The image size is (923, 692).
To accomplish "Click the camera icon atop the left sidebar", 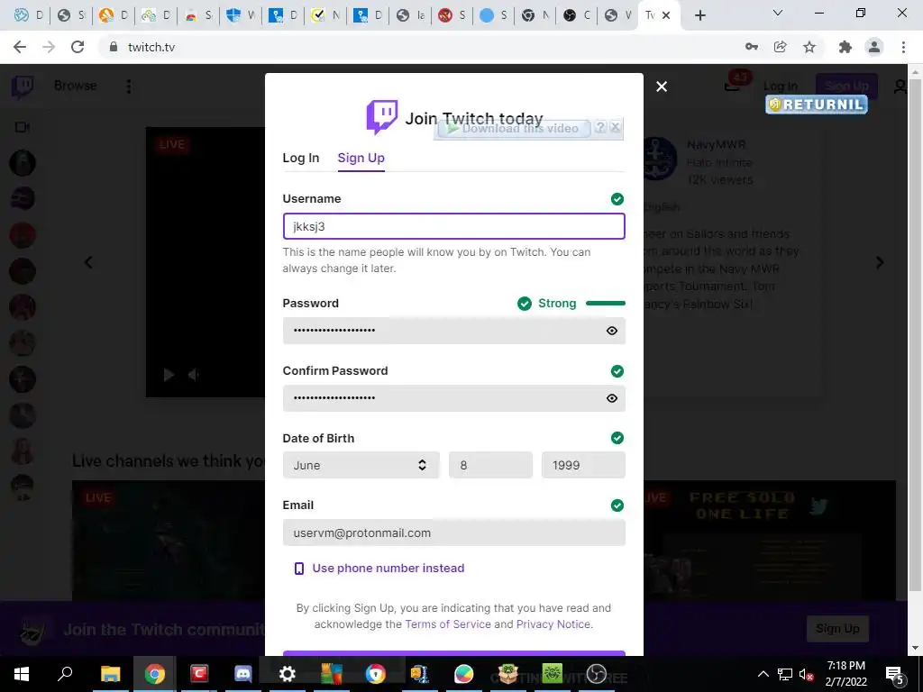I will click(23, 127).
